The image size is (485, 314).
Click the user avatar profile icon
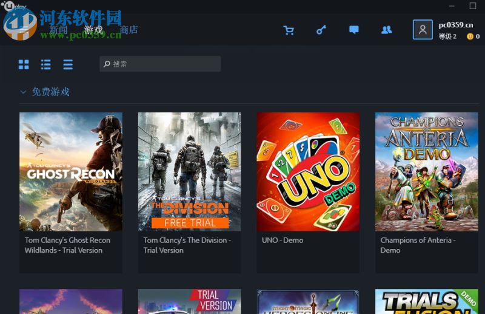tap(423, 29)
